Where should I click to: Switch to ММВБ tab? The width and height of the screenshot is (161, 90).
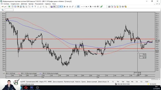click(x=50, y=82)
